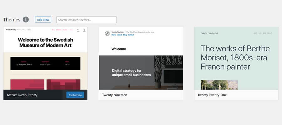282x125 pixels.
Task: Click the Welcome heading in Twenty Nineteen preview
Action: (x=119, y=49)
